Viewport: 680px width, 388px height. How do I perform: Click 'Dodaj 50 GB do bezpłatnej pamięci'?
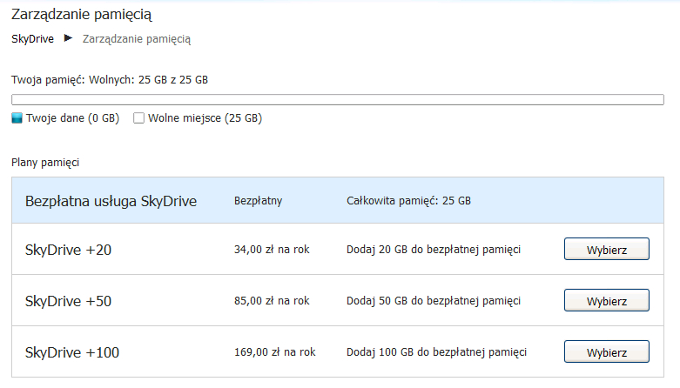pyautogui.click(x=434, y=300)
